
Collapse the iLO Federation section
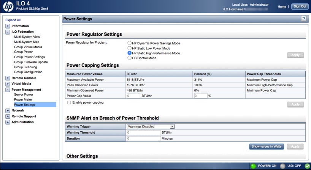click(8, 31)
